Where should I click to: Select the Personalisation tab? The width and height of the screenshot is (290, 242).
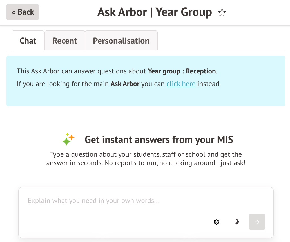121,41
